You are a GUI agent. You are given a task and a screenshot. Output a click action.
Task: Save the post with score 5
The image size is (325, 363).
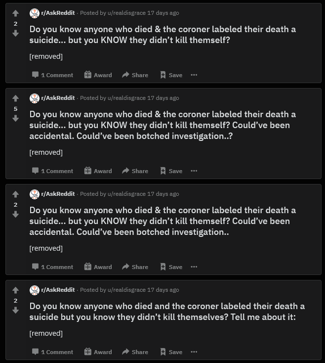[171, 171]
